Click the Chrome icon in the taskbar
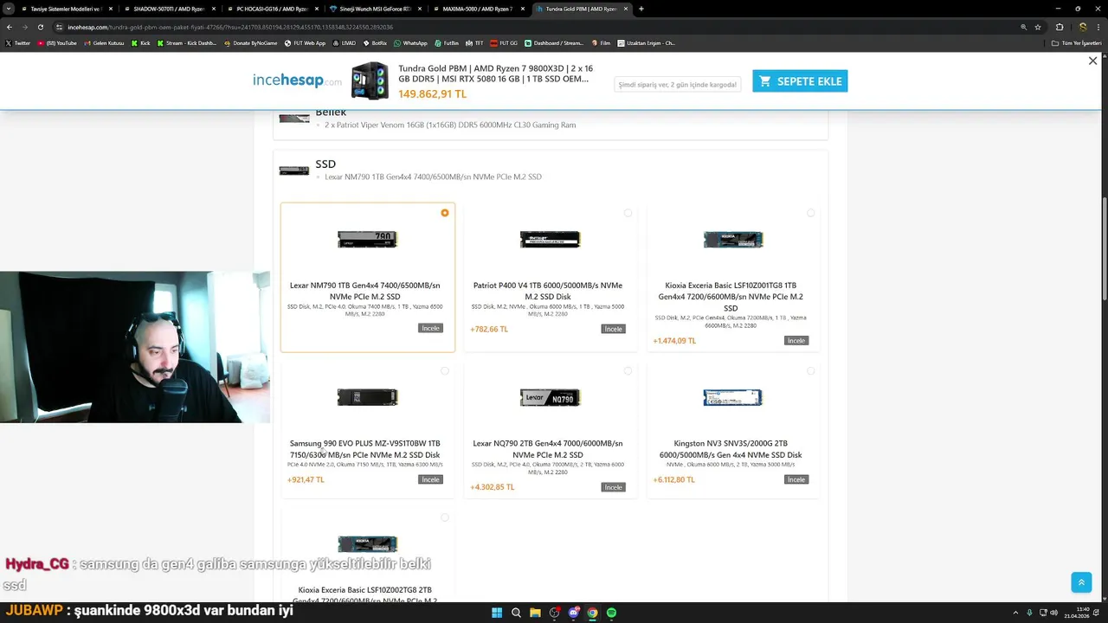This screenshot has height=623, width=1108. [592, 613]
